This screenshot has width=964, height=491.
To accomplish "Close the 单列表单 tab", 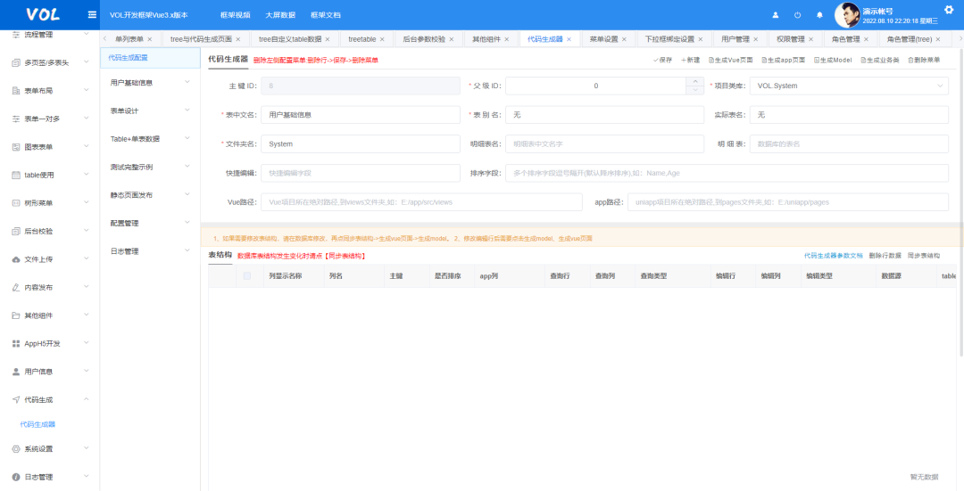I will [149, 39].
